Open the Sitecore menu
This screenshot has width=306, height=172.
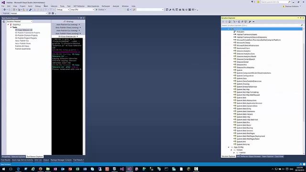click(x=54, y=6)
